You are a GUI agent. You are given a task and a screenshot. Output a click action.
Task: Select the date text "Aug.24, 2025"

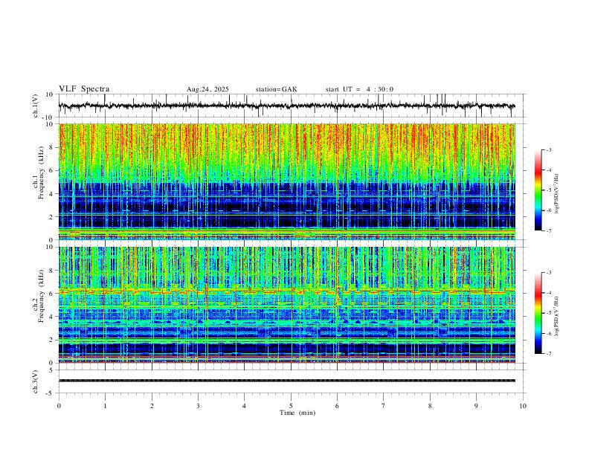coord(207,89)
